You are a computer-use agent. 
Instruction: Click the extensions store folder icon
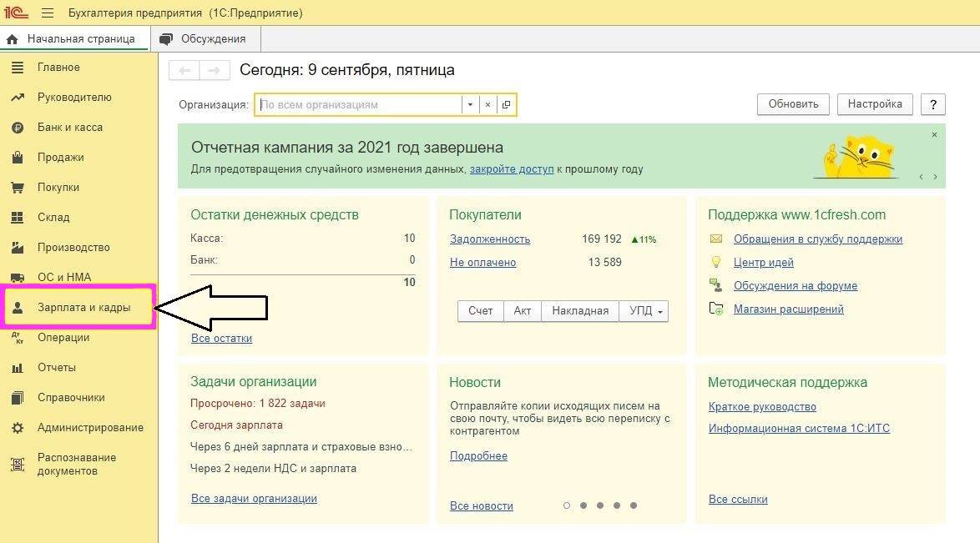pos(716,309)
